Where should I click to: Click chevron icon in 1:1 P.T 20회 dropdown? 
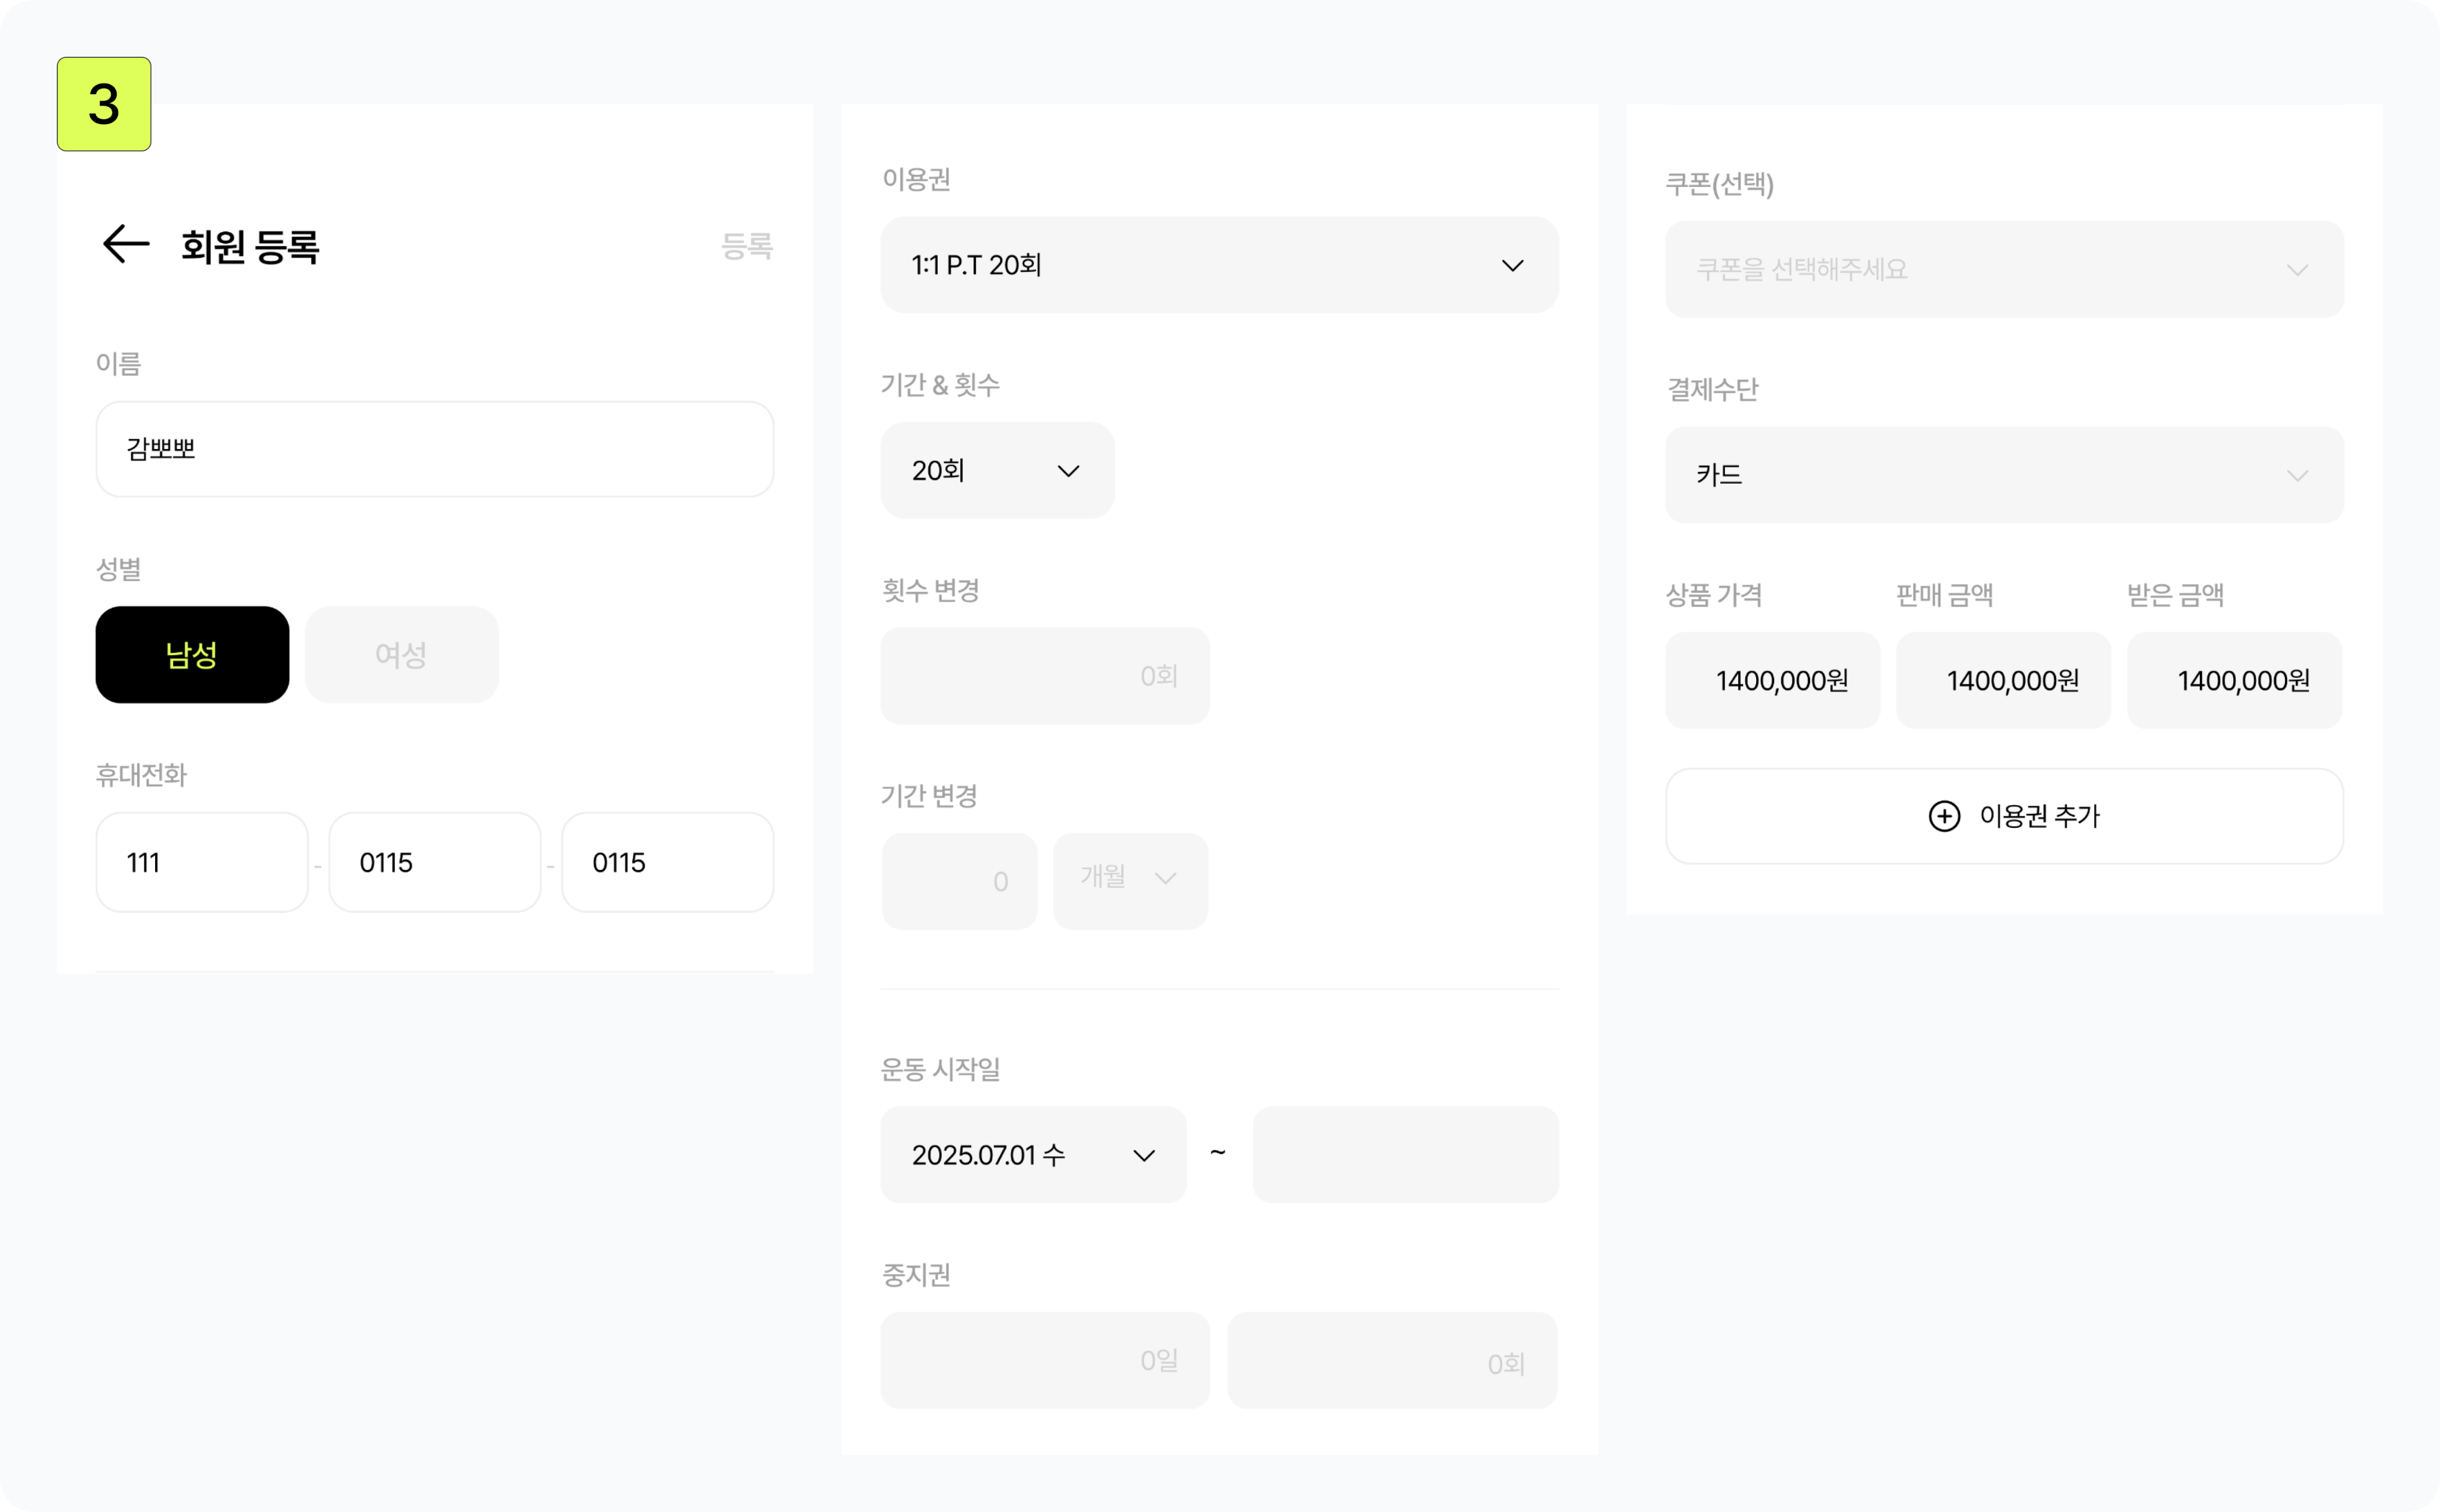pos(1511,266)
